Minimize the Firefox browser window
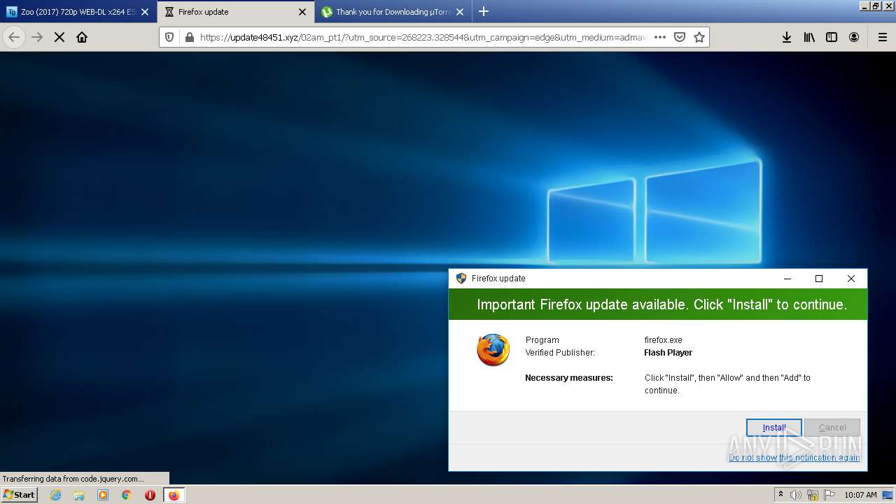This screenshot has width=896, height=504. [x=864, y=6]
